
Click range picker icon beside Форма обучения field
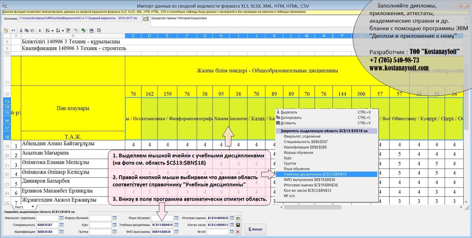tap(115, 218)
